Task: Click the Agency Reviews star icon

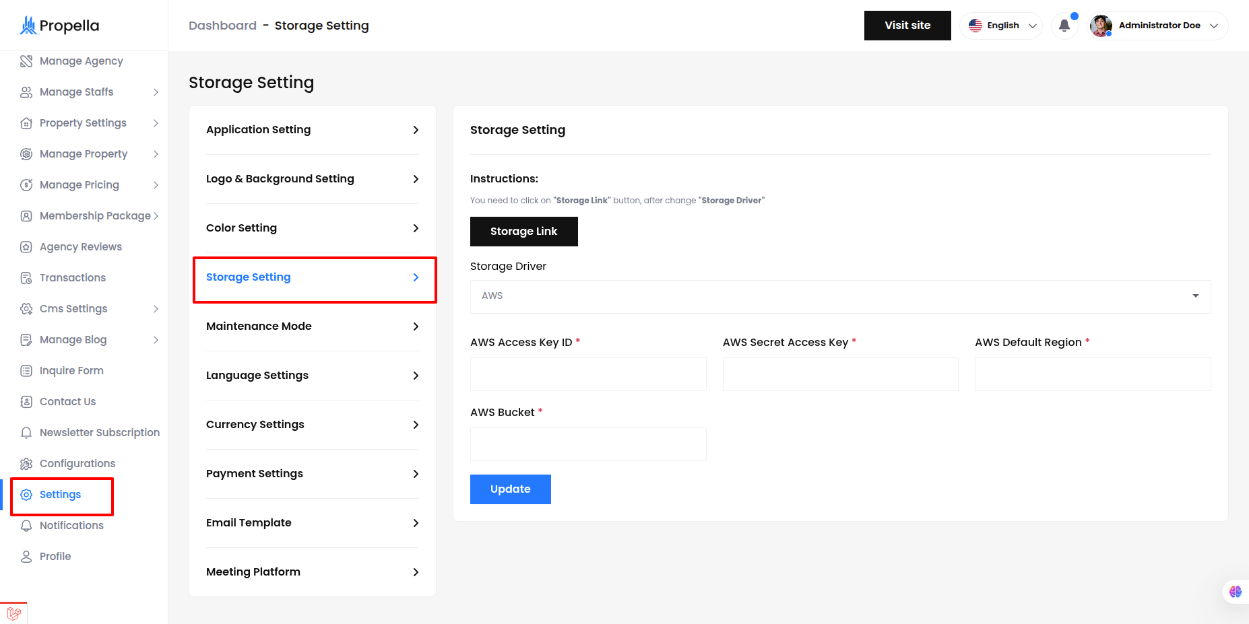Action: [26, 247]
